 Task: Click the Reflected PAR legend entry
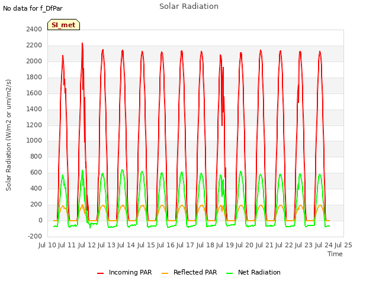tap(189, 272)
